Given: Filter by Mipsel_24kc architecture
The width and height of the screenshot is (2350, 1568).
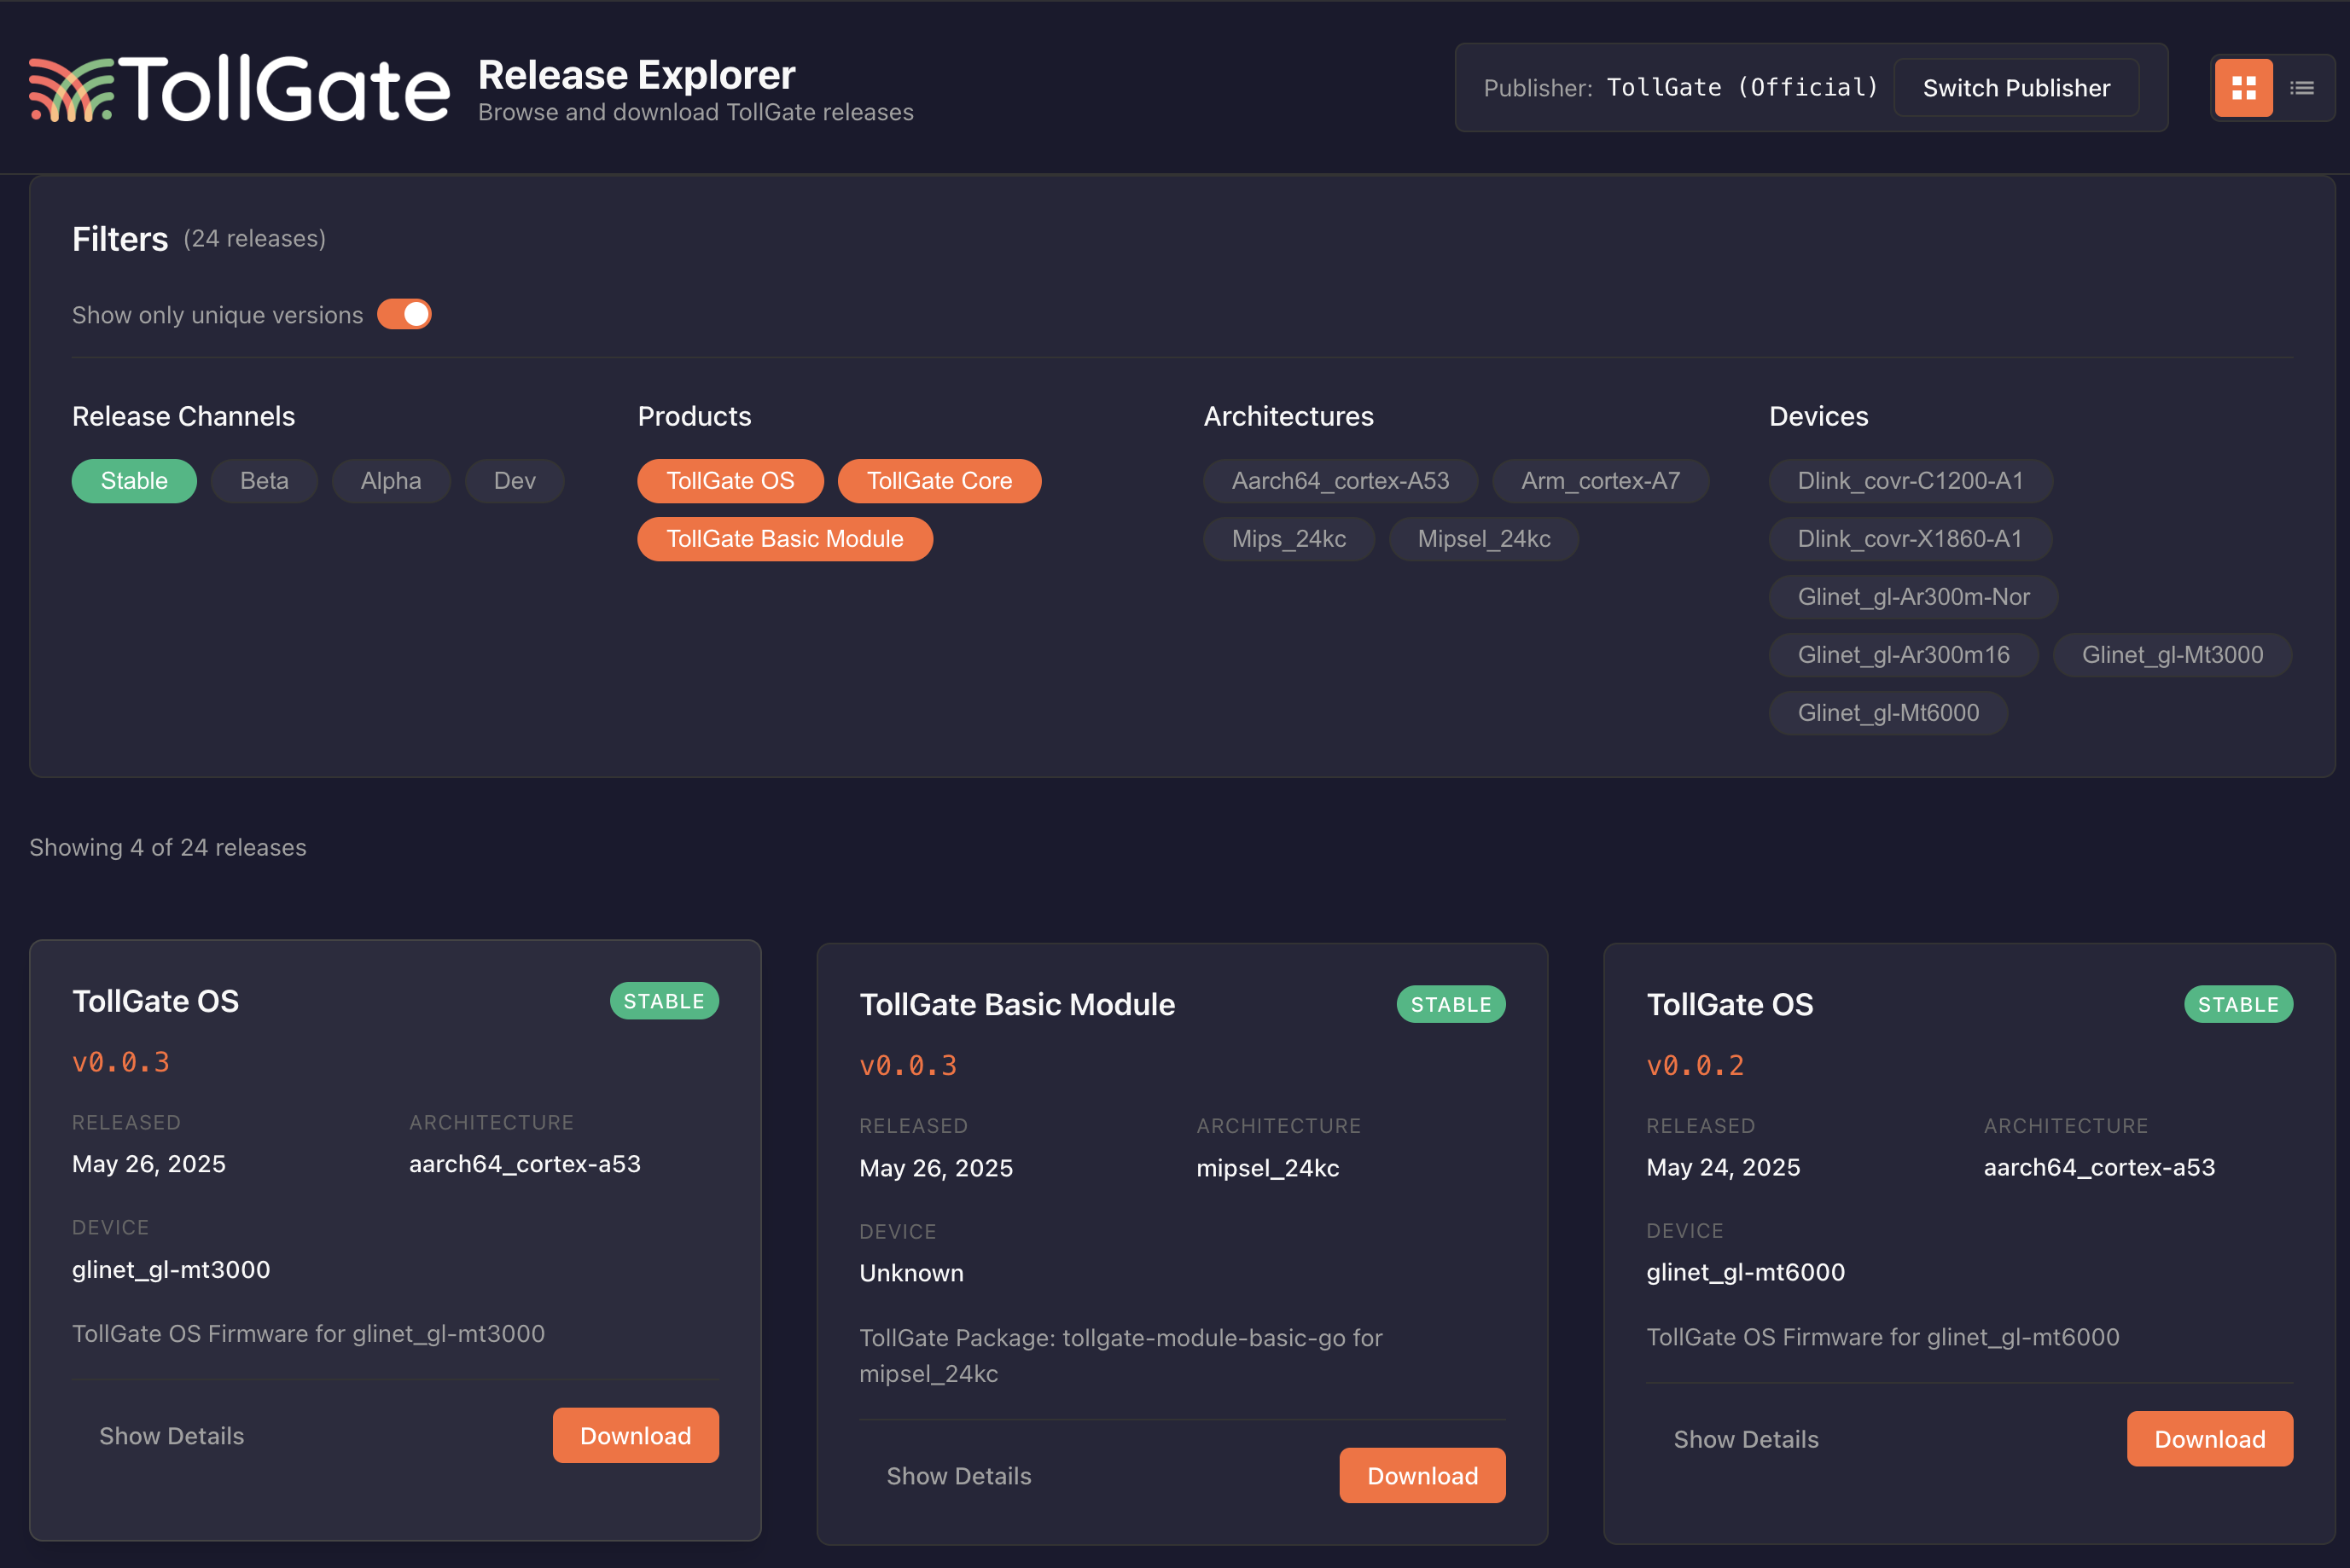Looking at the screenshot, I should pos(1484,539).
